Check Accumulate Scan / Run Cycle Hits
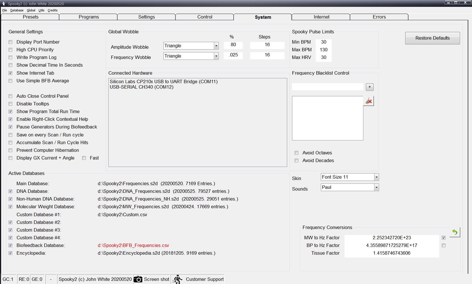The width and height of the screenshot is (472, 284). [x=11, y=143]
